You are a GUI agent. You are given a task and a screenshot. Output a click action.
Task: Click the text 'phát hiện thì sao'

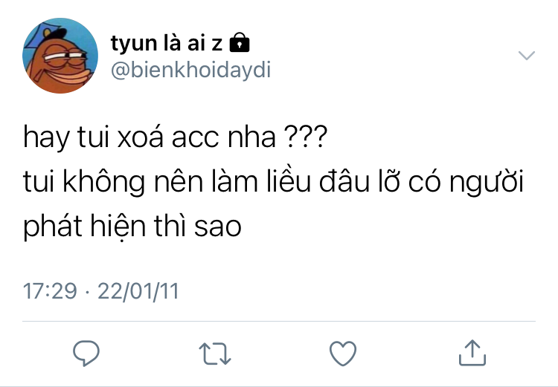click(132, 227)
